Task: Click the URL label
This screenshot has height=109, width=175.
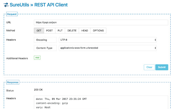Action: coord(8,22)
